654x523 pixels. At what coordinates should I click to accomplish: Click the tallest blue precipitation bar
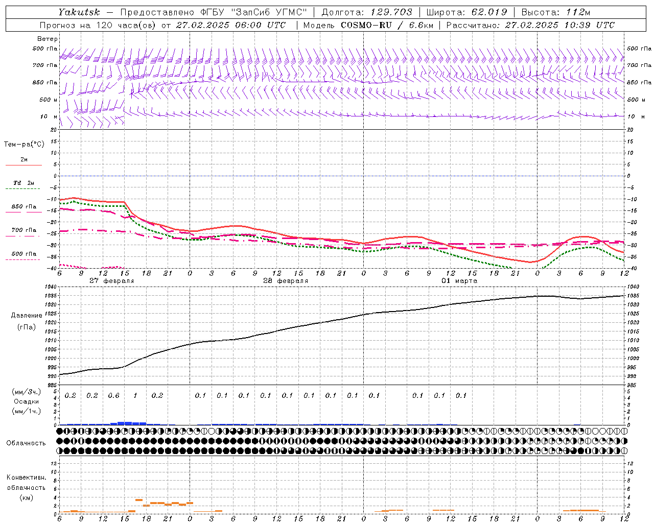pyautogui.click(x=125, y=423)
